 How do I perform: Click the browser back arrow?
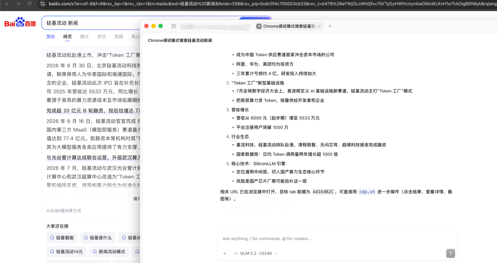7,4
